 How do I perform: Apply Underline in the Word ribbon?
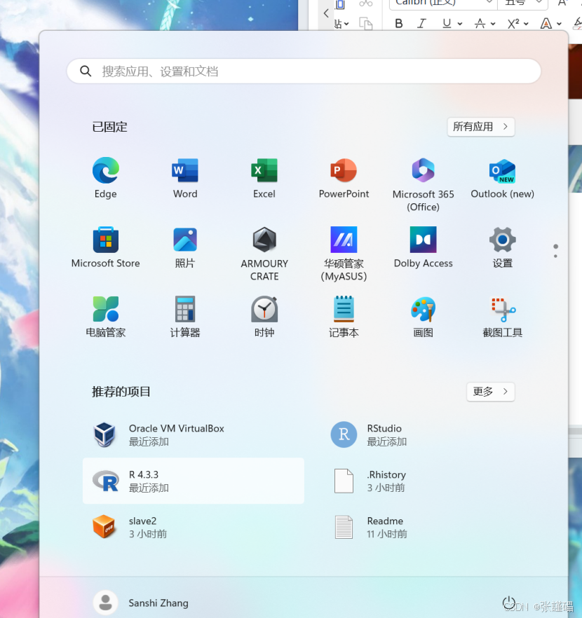[447, 24]
